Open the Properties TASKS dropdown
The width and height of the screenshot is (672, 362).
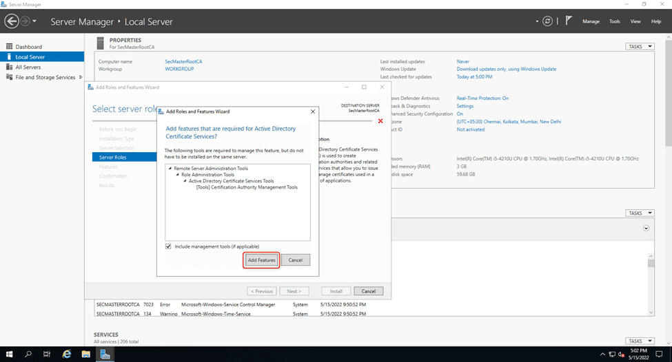pyautogui.click(x=640, y=47)
